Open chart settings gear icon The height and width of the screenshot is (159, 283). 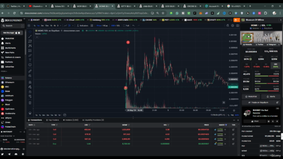tap(233, 26)
